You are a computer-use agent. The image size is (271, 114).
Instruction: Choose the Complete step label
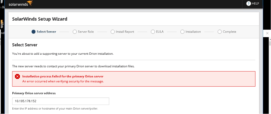pyautogui.click(x=229, y=32)
